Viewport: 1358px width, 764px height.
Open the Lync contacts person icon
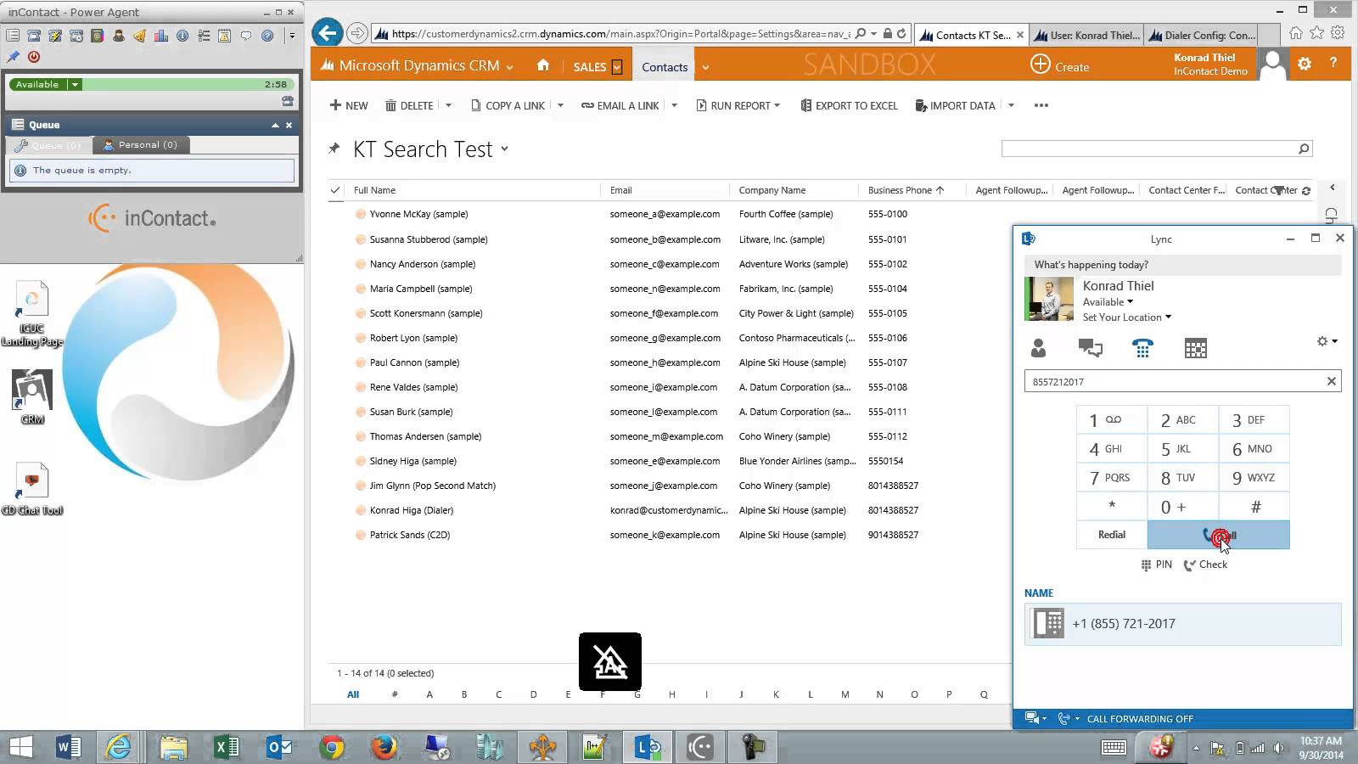click(1038, 347)
